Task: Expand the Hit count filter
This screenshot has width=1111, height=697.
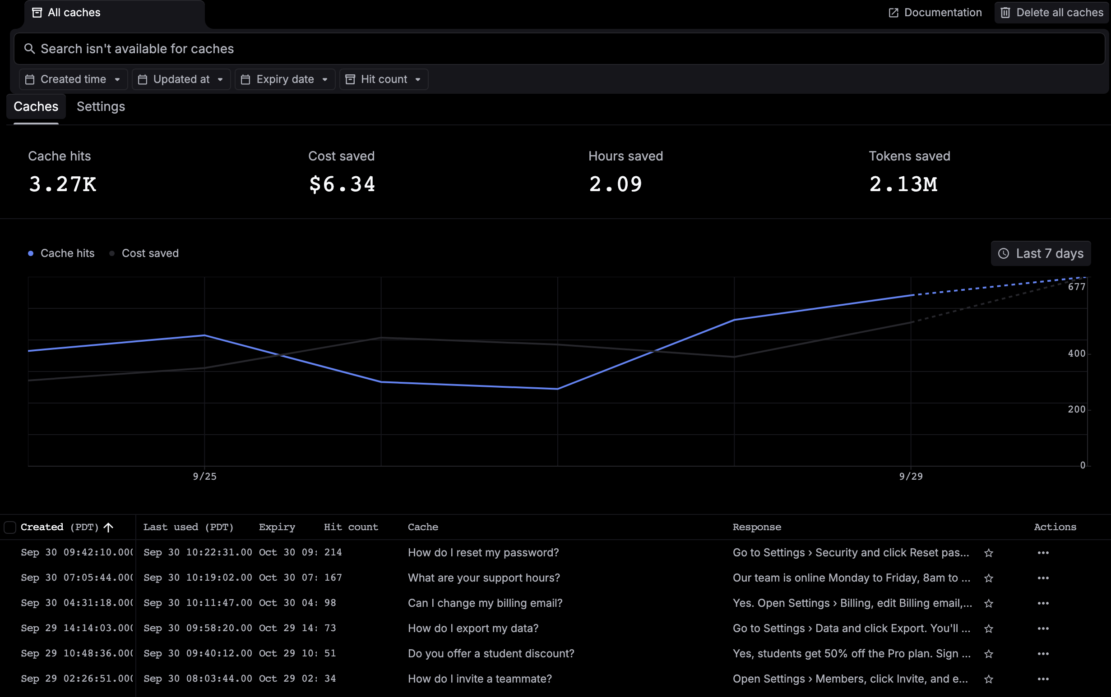Action: (384, 79)
